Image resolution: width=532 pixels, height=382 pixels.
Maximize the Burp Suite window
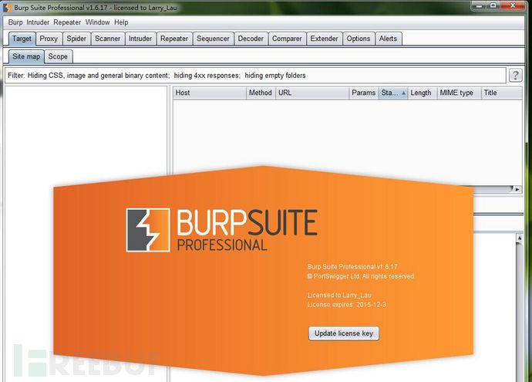pyautogui.click(x=493, y=5)
